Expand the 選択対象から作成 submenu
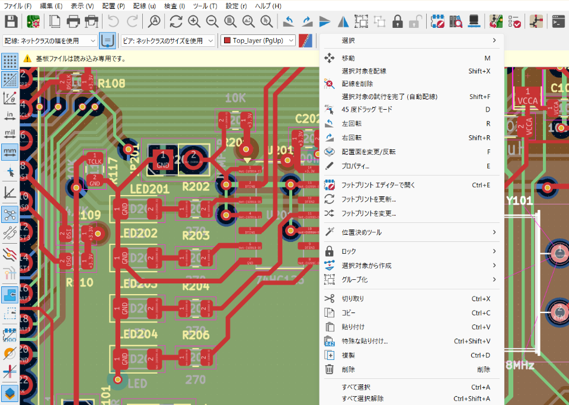 click(411, 266)
